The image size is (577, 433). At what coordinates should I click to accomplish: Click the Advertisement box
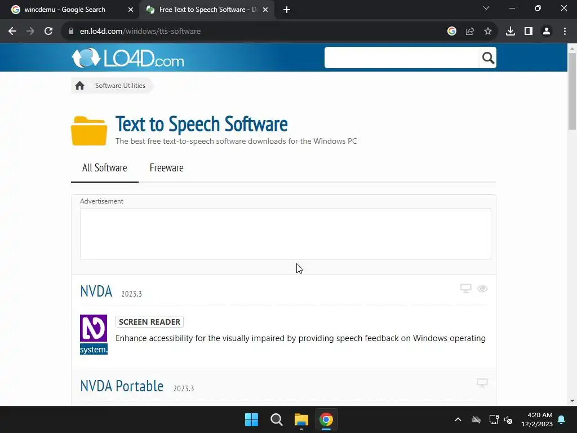tap(286, 234)
